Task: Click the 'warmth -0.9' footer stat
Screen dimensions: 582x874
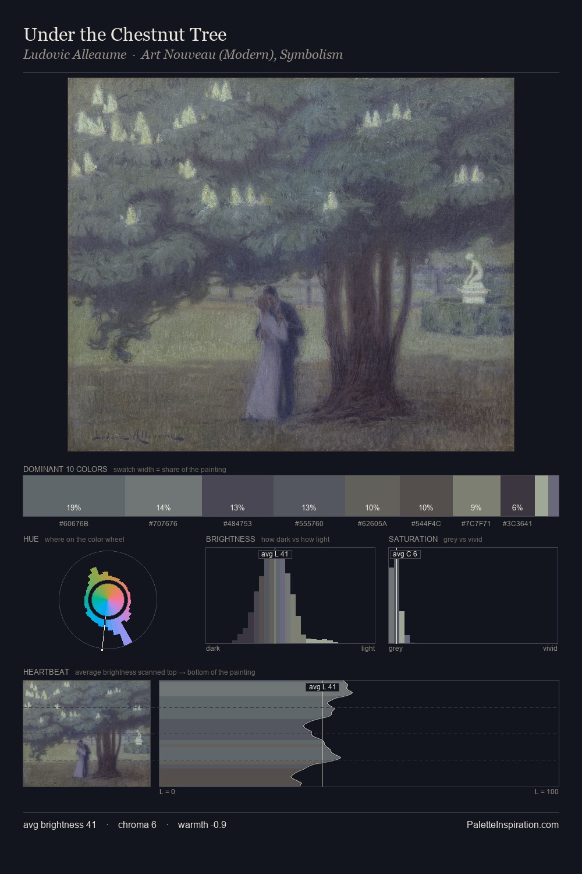Action: [202, 824]
